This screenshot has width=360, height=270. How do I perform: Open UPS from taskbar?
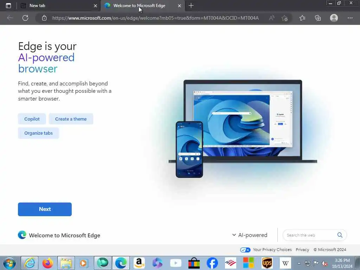click(267, 263)
